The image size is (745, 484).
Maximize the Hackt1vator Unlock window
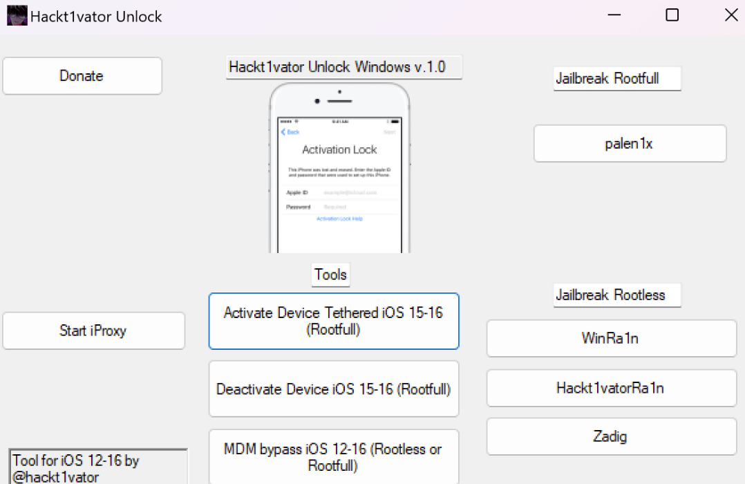(x=672, y=15)
